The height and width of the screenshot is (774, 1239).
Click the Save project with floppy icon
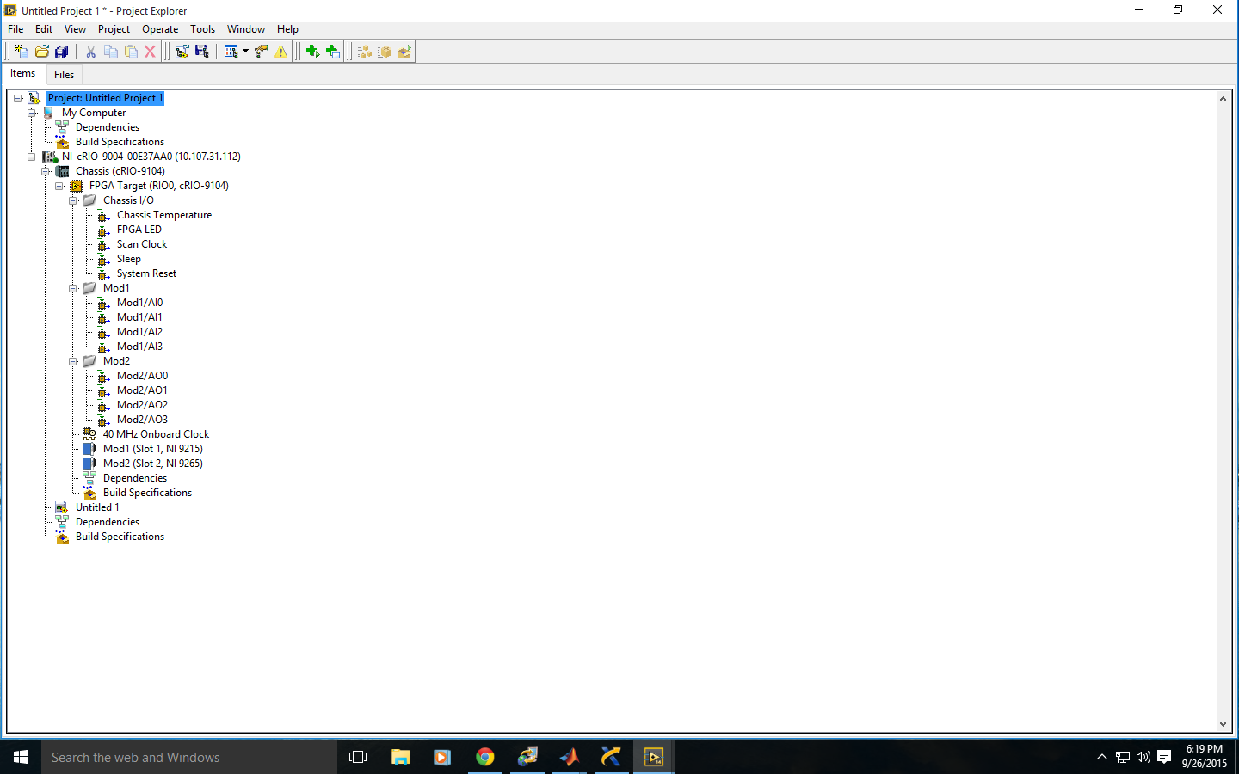pos(202,52)
